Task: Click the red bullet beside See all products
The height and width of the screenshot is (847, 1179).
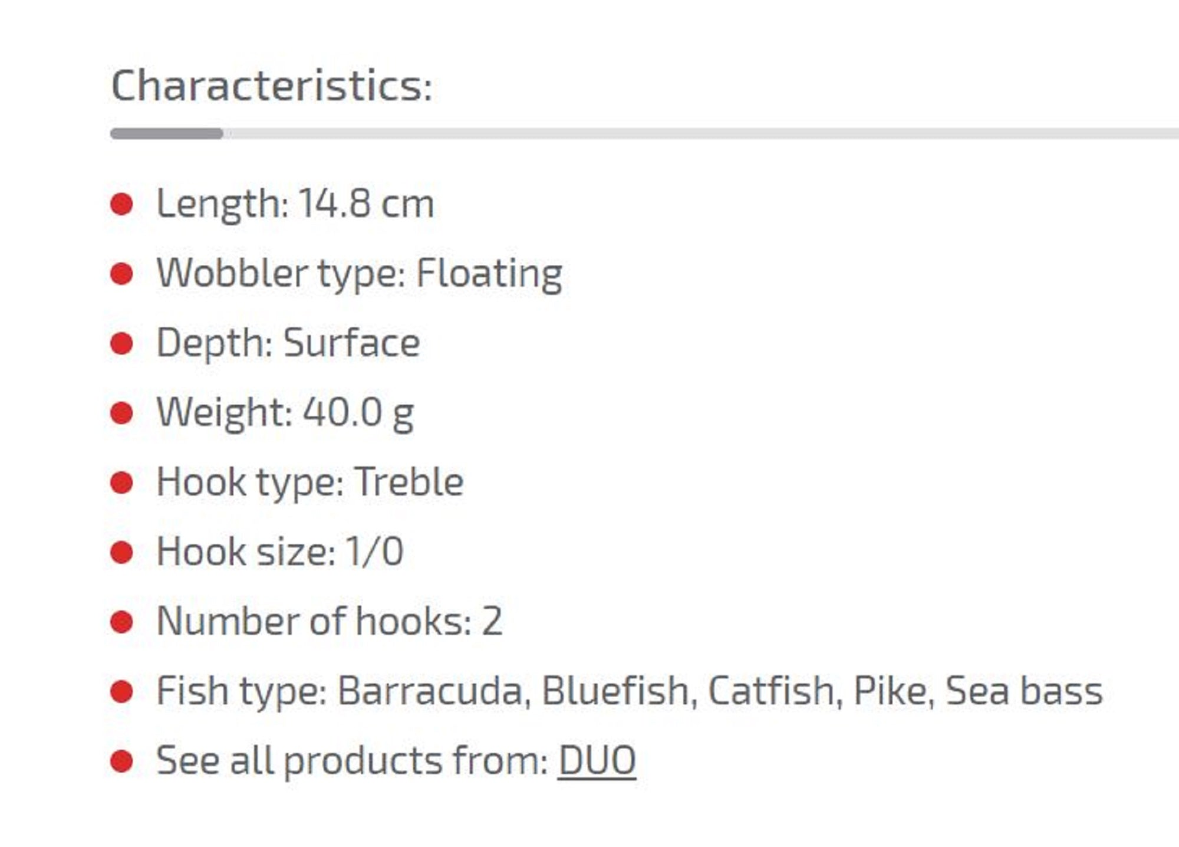Action: click(122, 761)
